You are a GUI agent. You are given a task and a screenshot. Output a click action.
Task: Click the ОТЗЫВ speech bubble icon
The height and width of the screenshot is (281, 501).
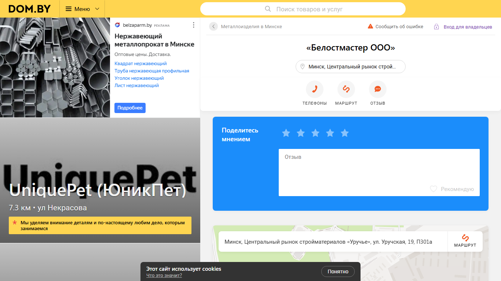(x=378, y=89)
